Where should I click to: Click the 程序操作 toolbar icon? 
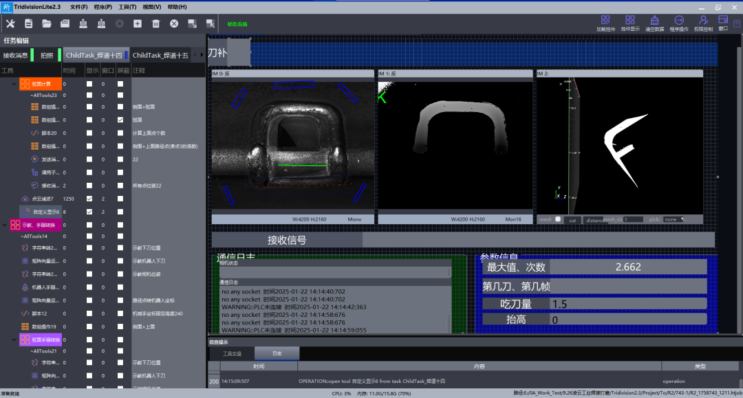679,23
